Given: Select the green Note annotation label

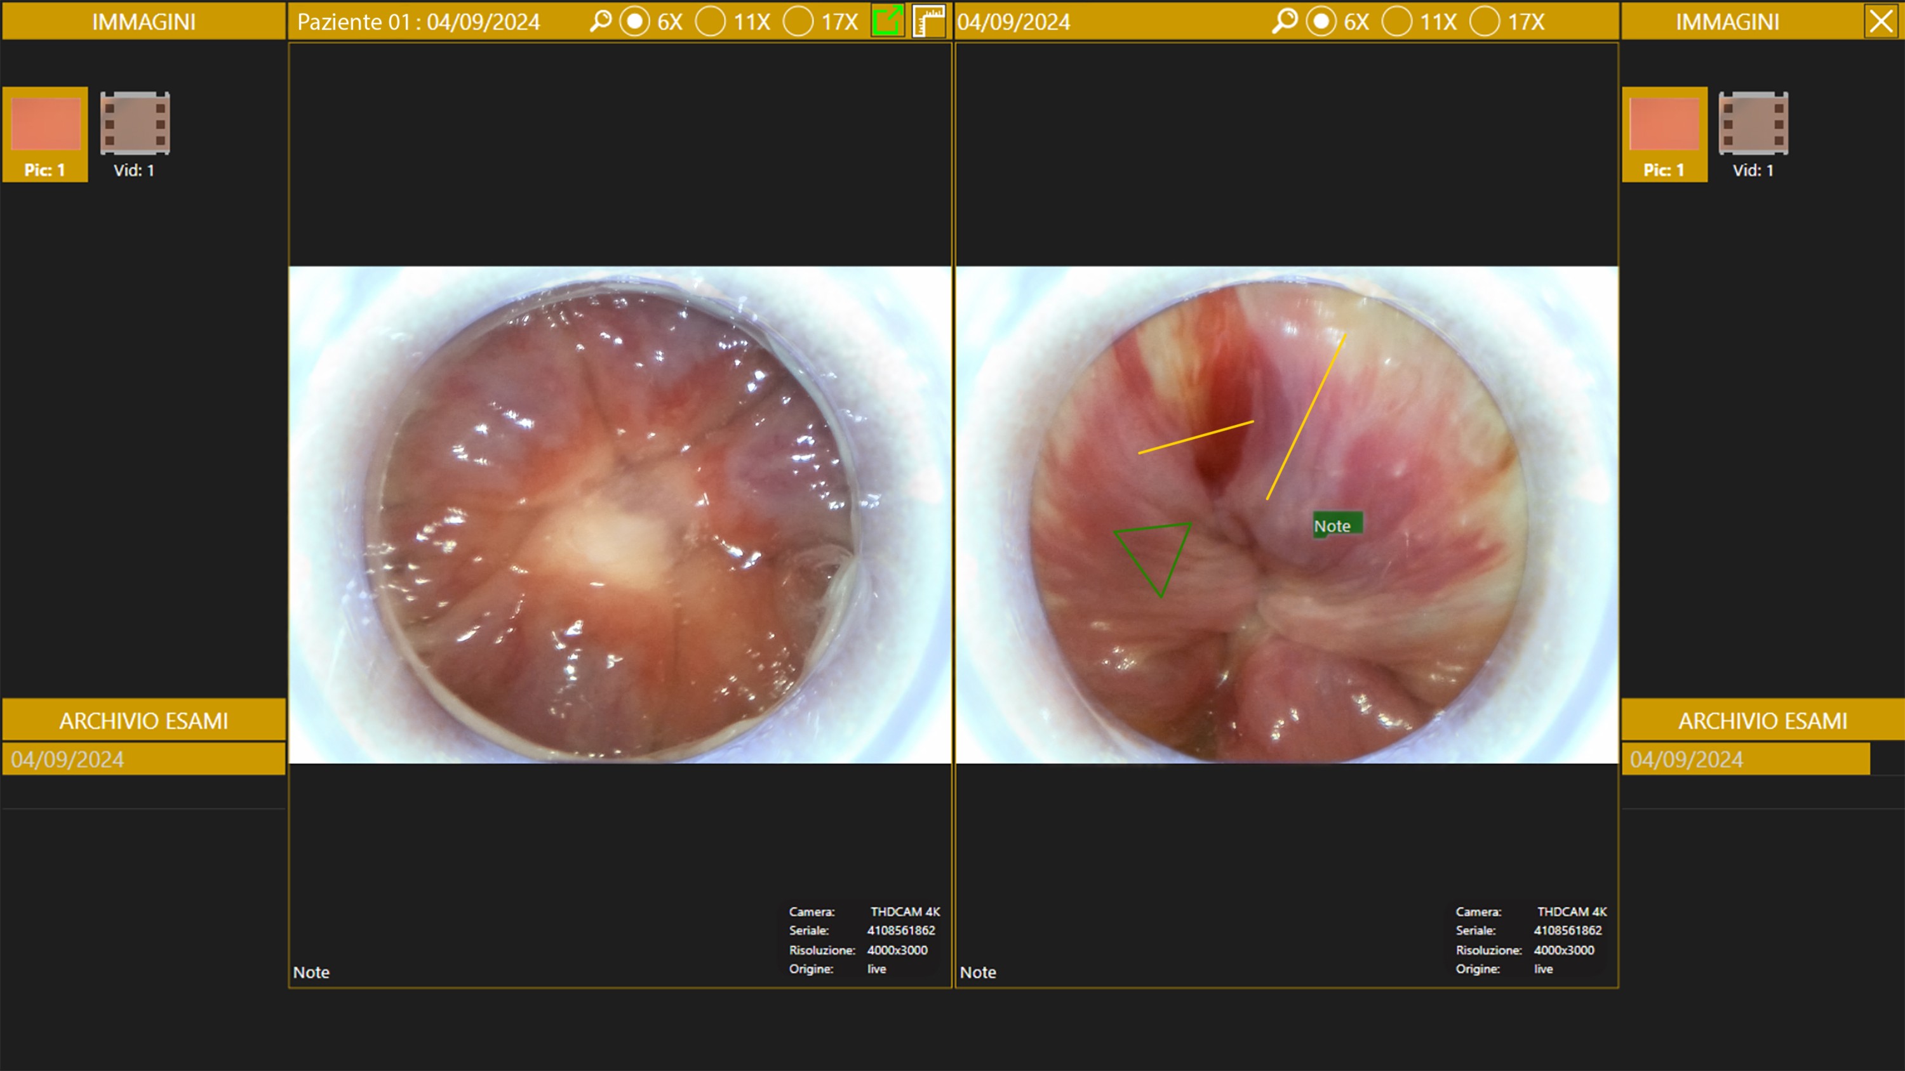Looking at the screenshot, I should [x=1336, y=525].
